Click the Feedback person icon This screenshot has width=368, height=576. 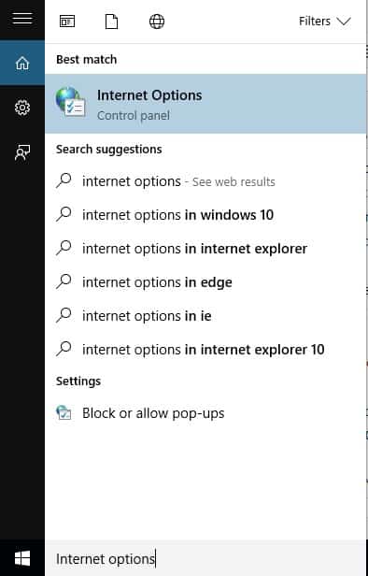click(x=22, y=152)
